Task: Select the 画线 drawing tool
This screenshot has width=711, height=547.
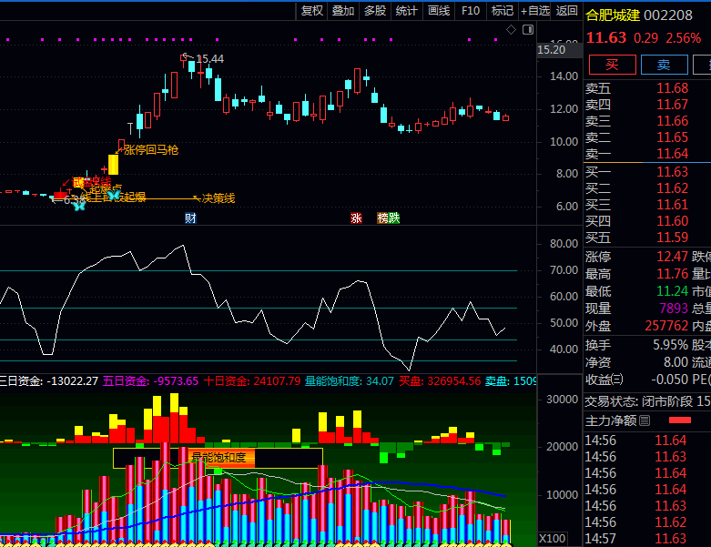Action: point(439,11)
